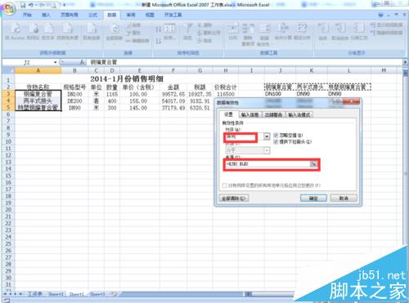This screenshot has width=409, height=303.
Task: Open Existing Connections (现有连接)
Action: 92,32
